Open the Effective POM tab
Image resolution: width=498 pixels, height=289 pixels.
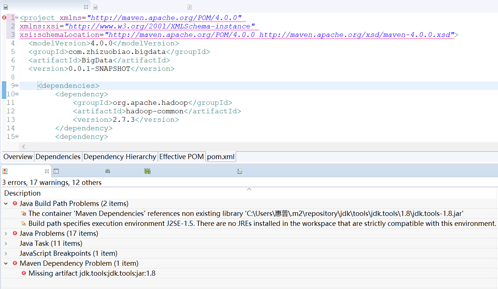point(181,156)
